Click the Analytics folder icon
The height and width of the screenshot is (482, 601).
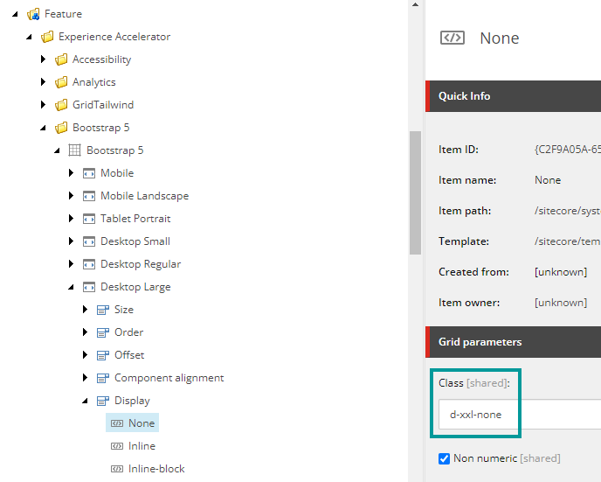(x=61, y=82)
